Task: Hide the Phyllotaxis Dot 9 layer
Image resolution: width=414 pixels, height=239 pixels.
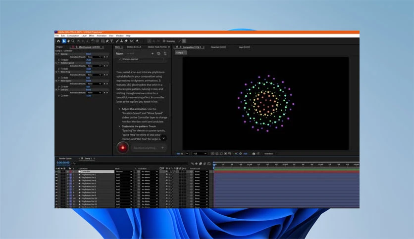Action: tap(56, 196)
